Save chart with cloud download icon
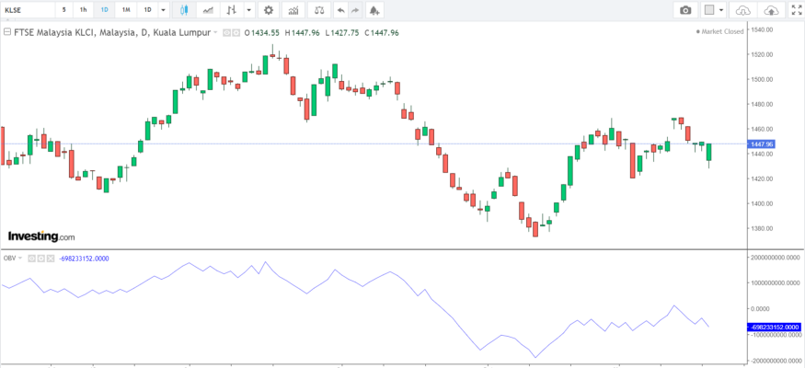Screen dimensions: 805x368 click(744, 10)
